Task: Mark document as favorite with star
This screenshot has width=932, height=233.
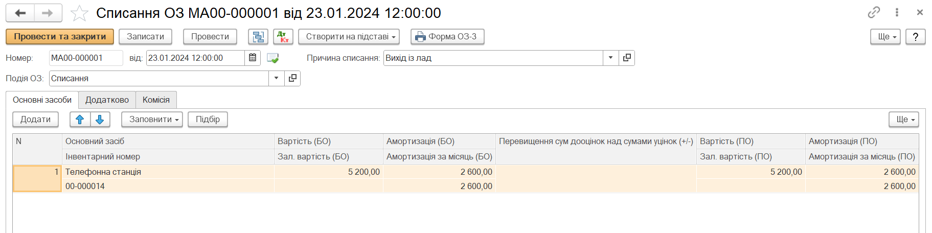Action: click(x=79, y=13)
